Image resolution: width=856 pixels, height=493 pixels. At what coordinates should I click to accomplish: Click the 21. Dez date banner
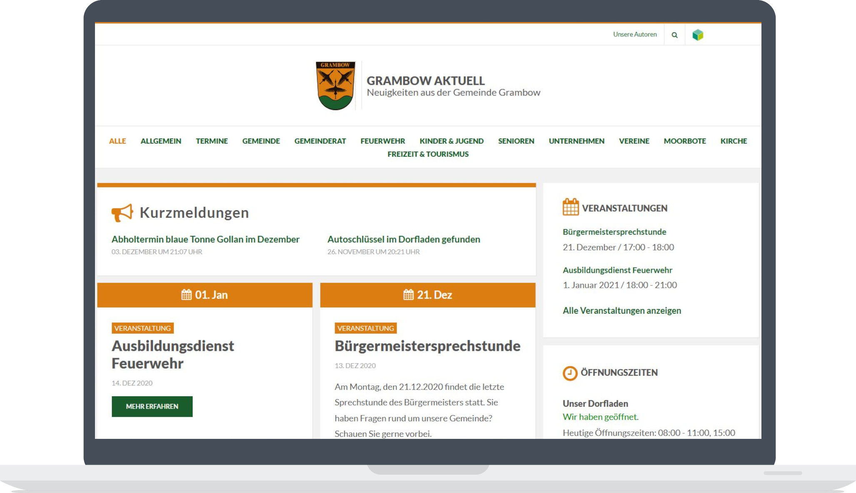pos(428,295)
